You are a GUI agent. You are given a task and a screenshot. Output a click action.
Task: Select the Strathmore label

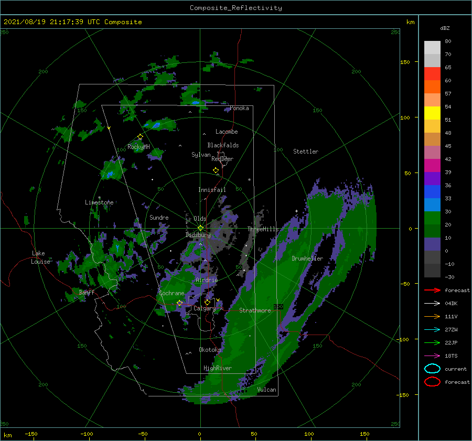coord(255,310)
